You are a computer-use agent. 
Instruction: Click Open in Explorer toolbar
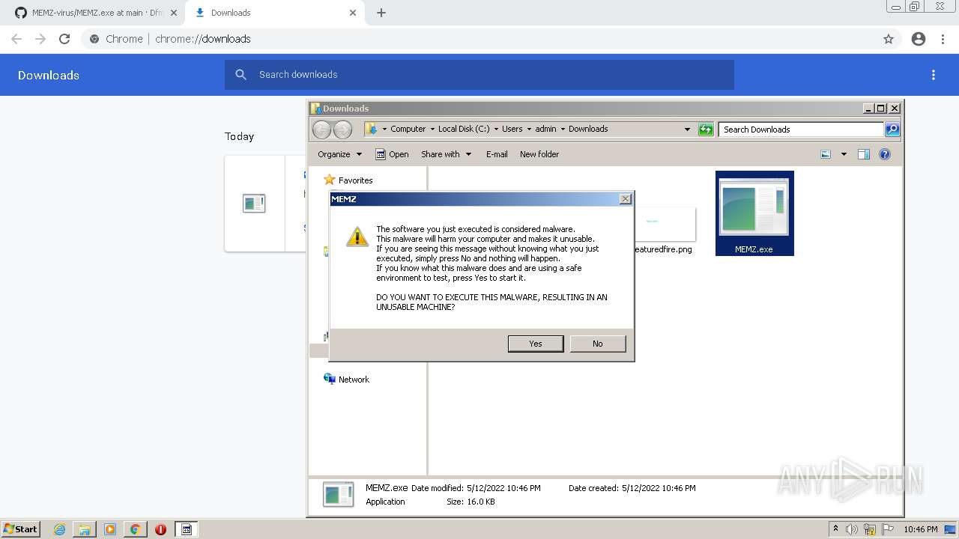[392, 154]
